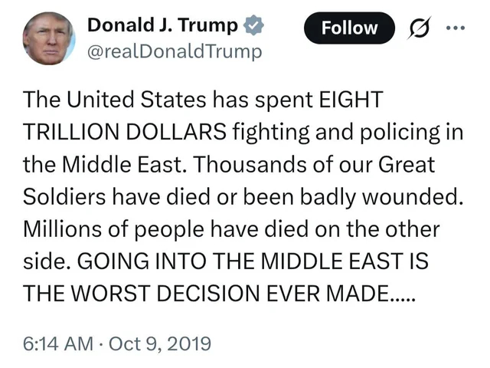The image size is (490, 368).
Task: Click 'TRILLION DOLLARS' in the tweet text
Action: click(125, 132)
